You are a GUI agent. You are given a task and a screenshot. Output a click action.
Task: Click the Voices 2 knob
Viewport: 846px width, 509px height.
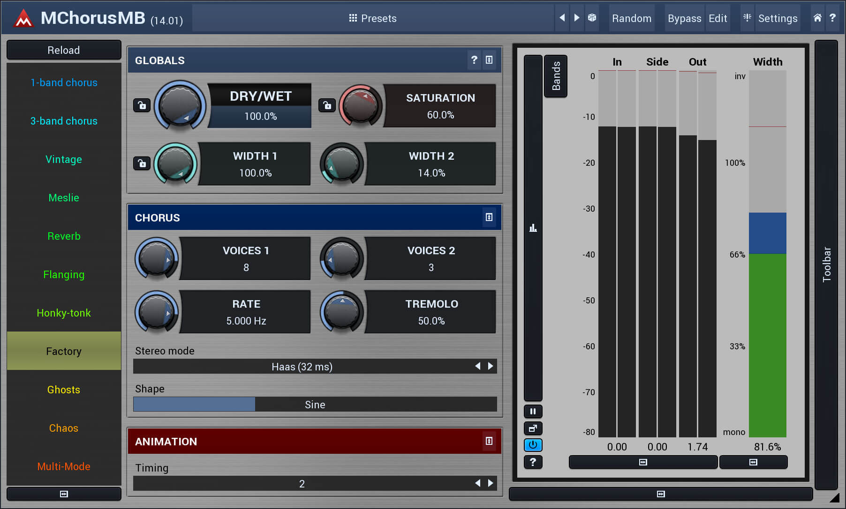[342, 258]
